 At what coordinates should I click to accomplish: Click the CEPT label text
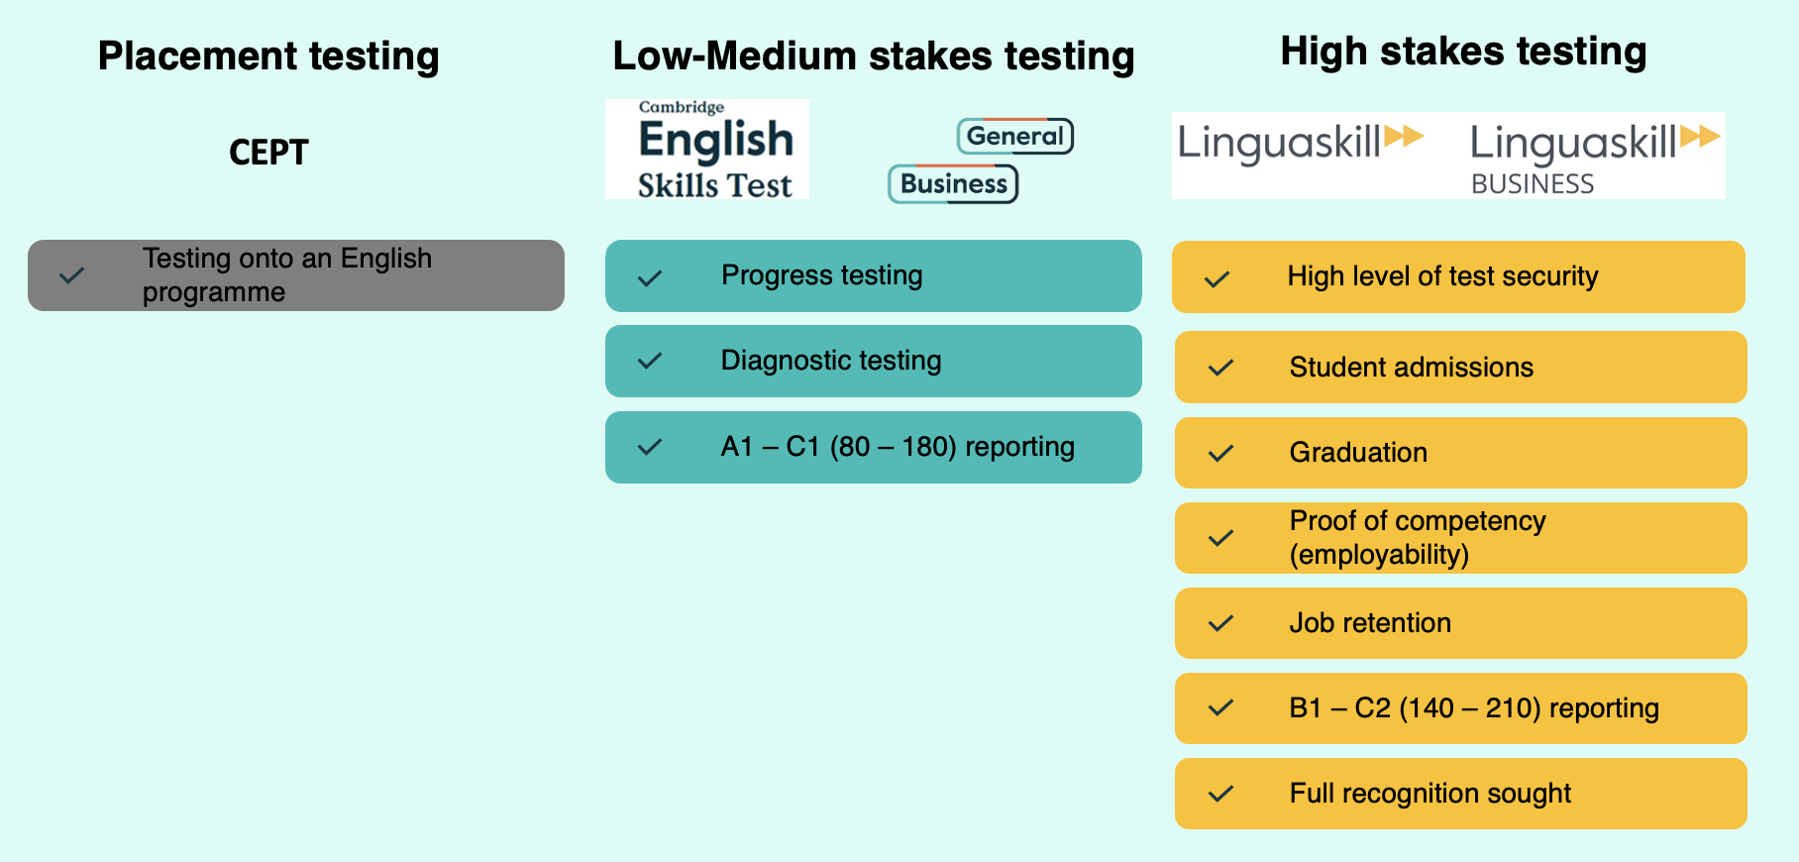[x=268, y=153]
